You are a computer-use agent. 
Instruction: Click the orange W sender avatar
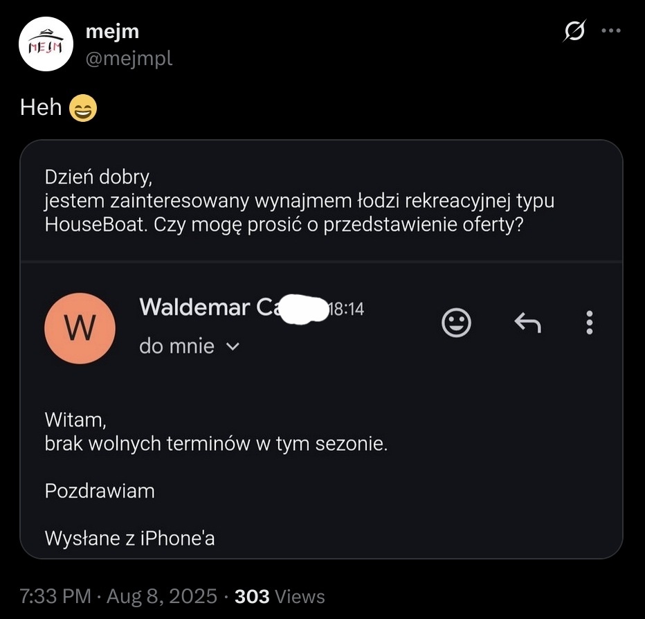[x=80, y=328]
